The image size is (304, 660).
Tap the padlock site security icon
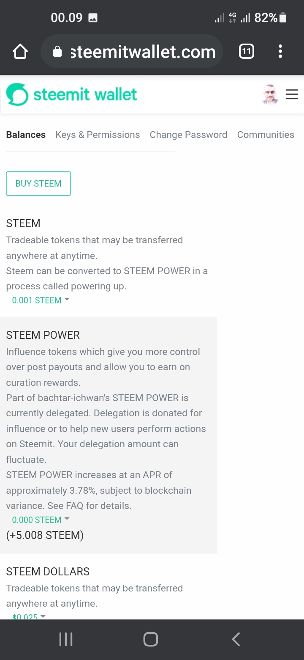(57, 52)
